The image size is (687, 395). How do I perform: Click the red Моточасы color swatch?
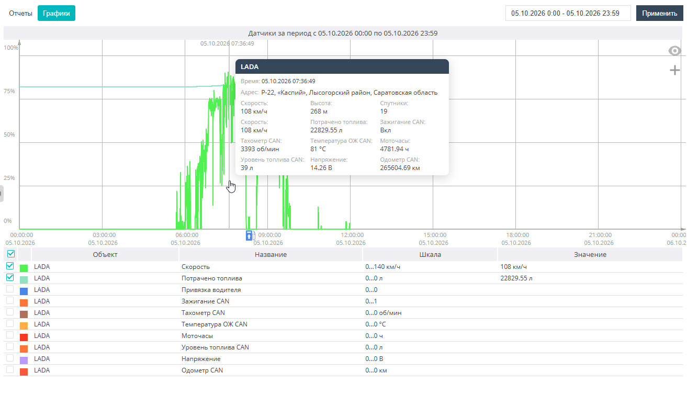[24, 337]
